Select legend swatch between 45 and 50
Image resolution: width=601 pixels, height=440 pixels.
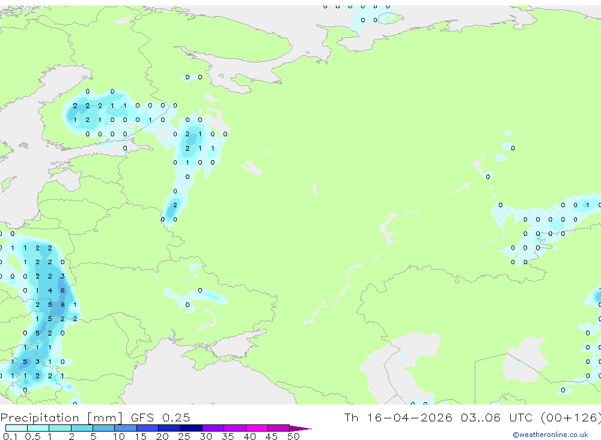coord(278,428)
